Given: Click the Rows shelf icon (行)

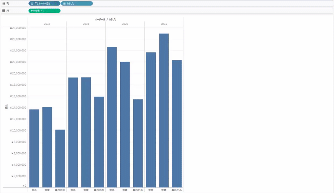Looking at the screenshot, I should [4, 11].
